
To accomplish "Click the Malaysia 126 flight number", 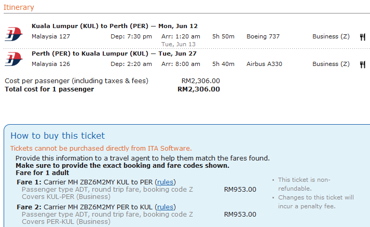I will (50, 64).
